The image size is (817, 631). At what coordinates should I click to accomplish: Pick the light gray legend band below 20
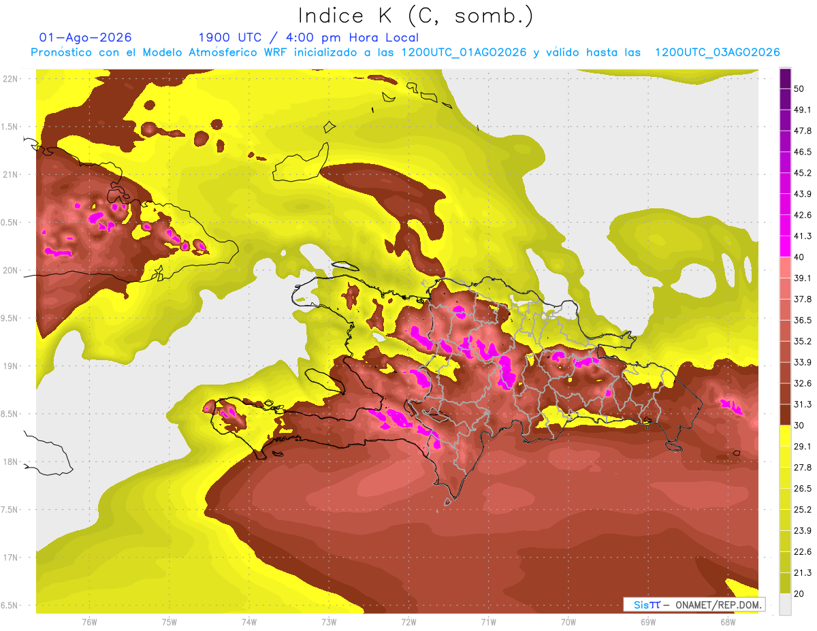pyautogui.click(x=785, y=604)
